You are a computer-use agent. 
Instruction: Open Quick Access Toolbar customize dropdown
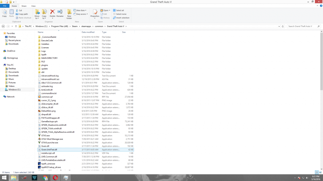[x=14, y=2]
